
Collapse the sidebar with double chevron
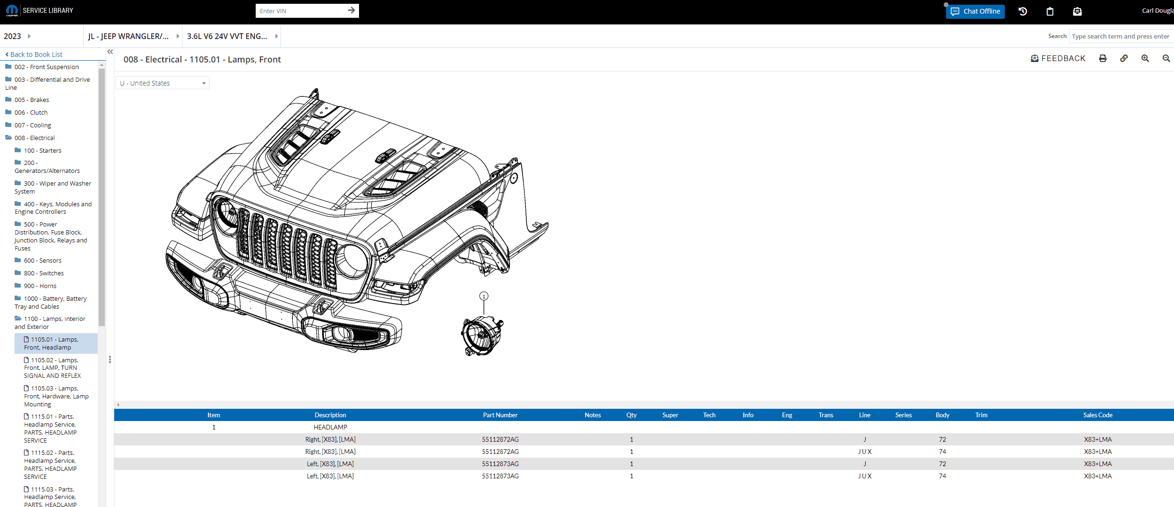[110, 52]
